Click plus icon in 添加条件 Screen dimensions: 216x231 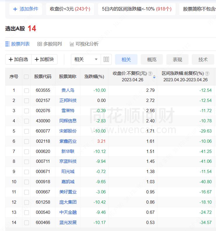[15, 9]
